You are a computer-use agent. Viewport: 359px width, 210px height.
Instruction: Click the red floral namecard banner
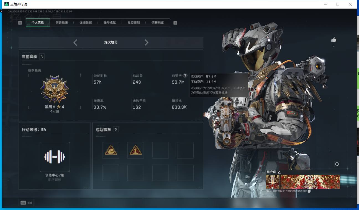tap(310, 182)
